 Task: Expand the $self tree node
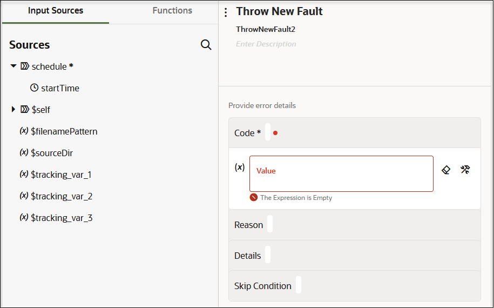coord(13,110)
